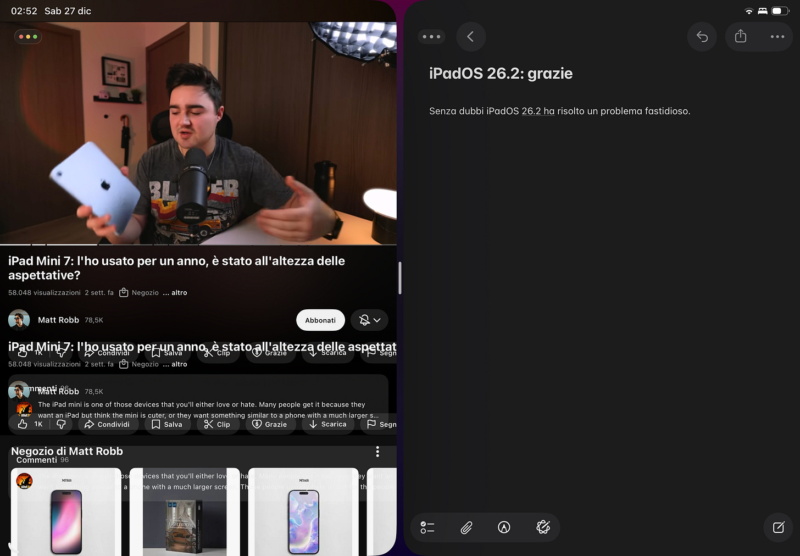This screenshot has height=556, width=800.
Task: Open the Markup drawing tool
Action: tap(504, 527)
